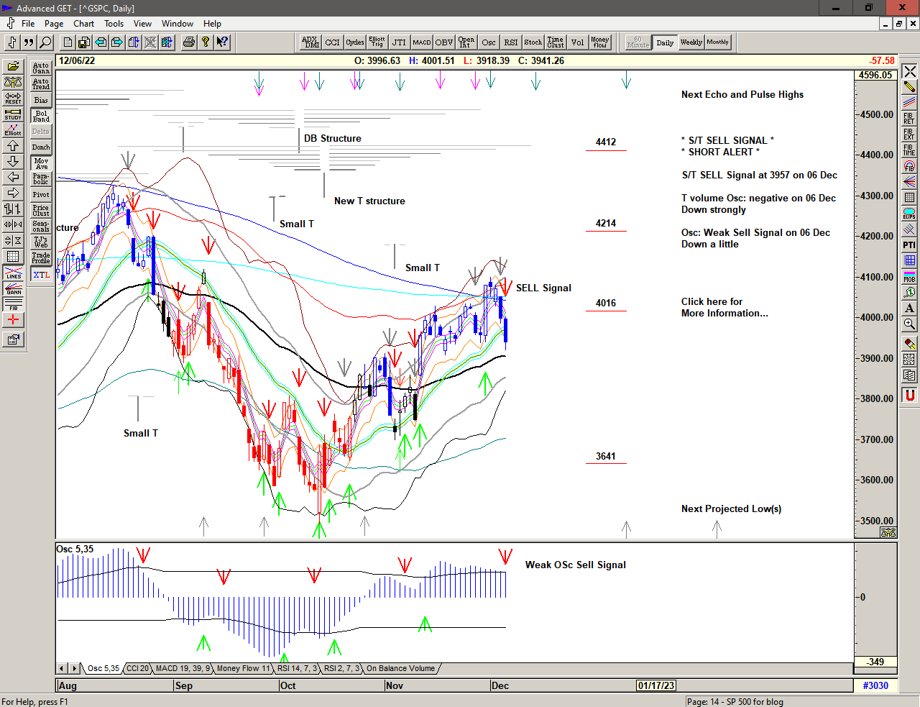Click the MACD indicator button

pyautogui.click(x=422, y=42)
